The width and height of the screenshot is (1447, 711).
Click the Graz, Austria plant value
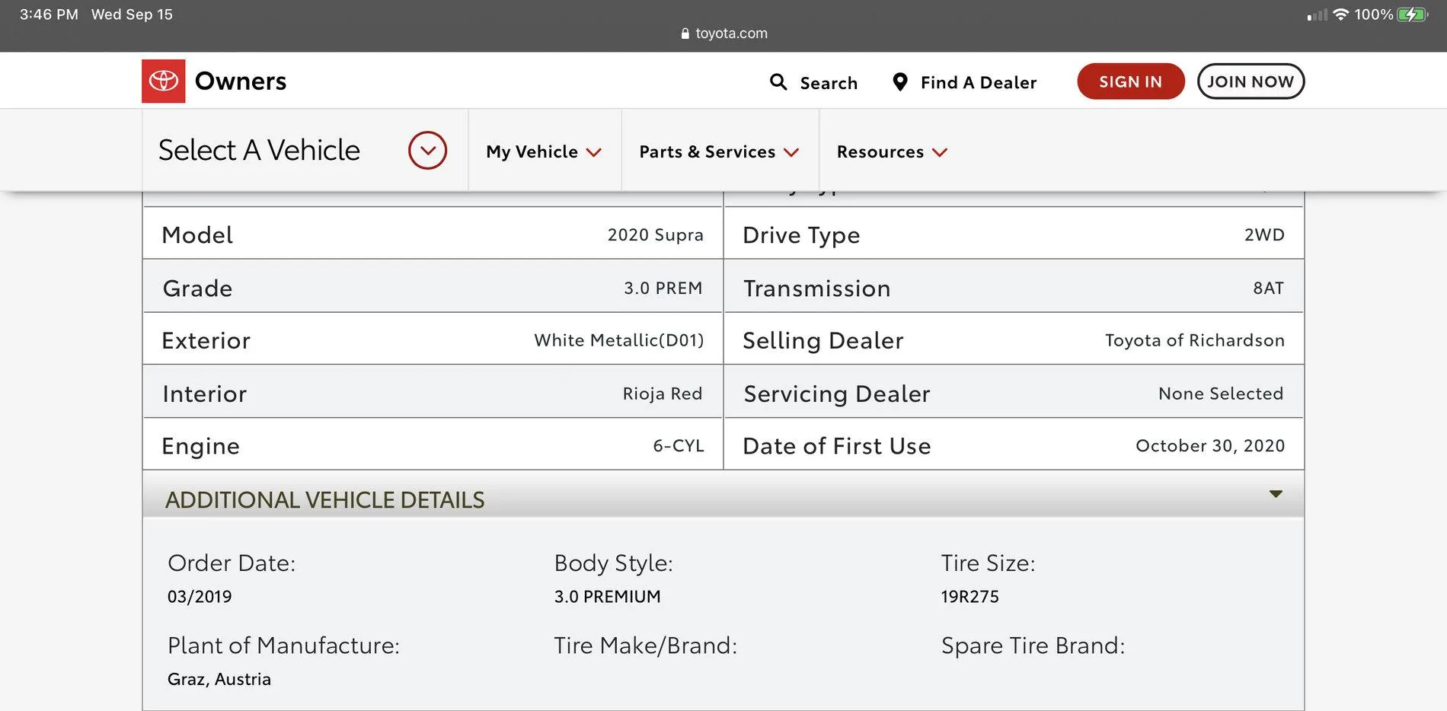click(219, 679)
